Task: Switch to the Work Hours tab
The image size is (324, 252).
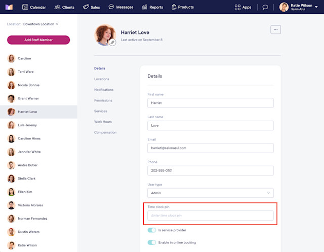Action: click(103, 122)
